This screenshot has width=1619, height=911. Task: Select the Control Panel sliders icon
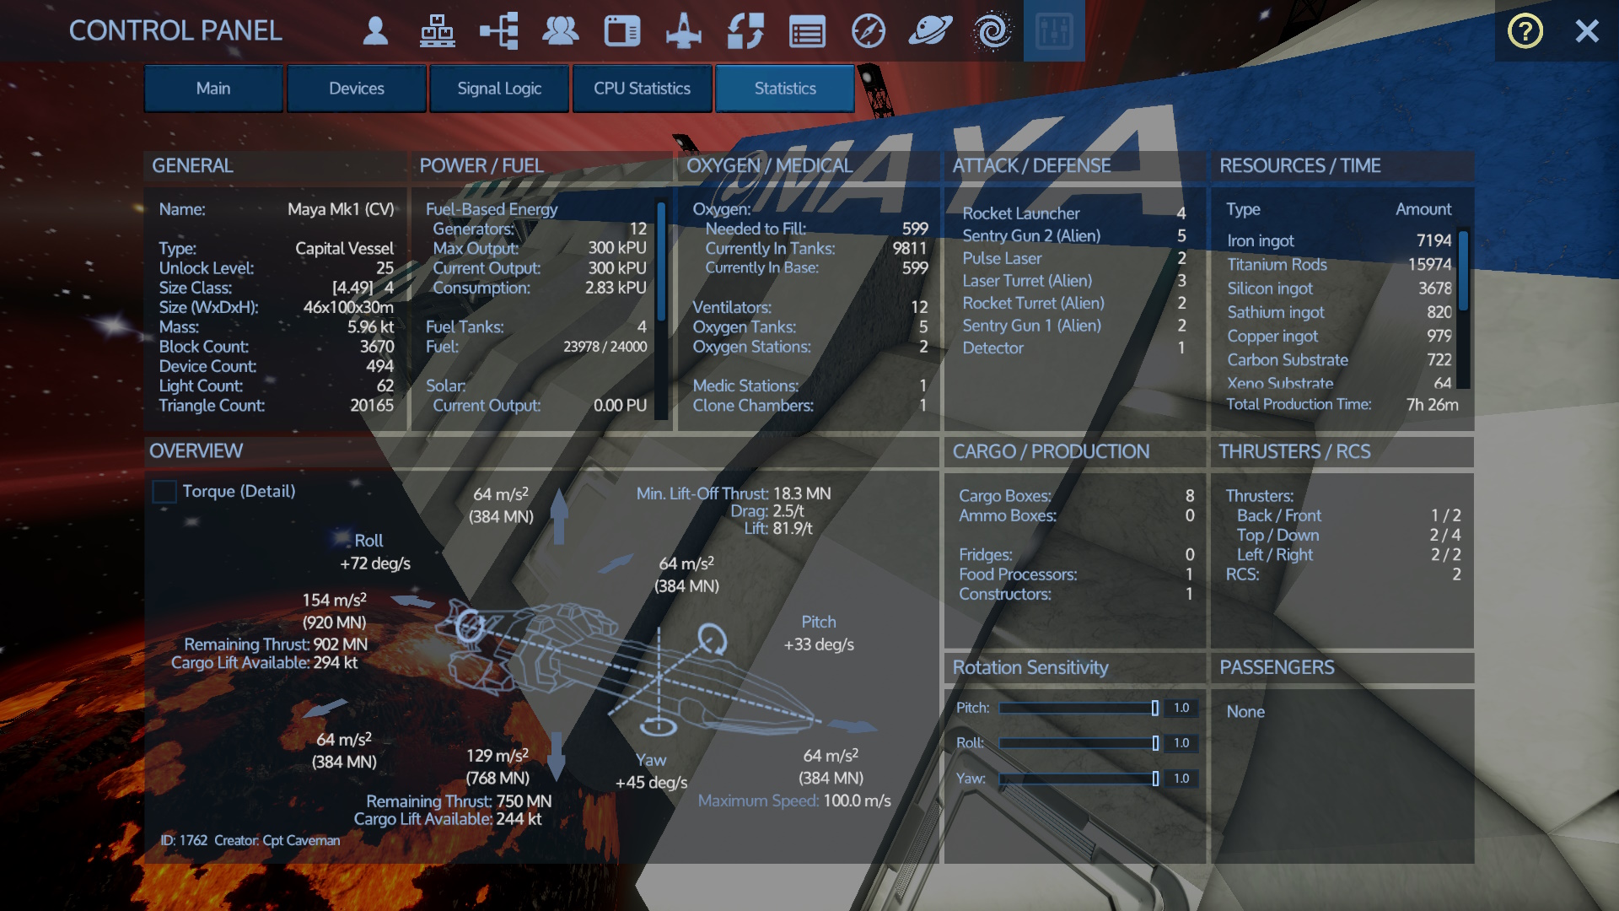coord(1054,31)
